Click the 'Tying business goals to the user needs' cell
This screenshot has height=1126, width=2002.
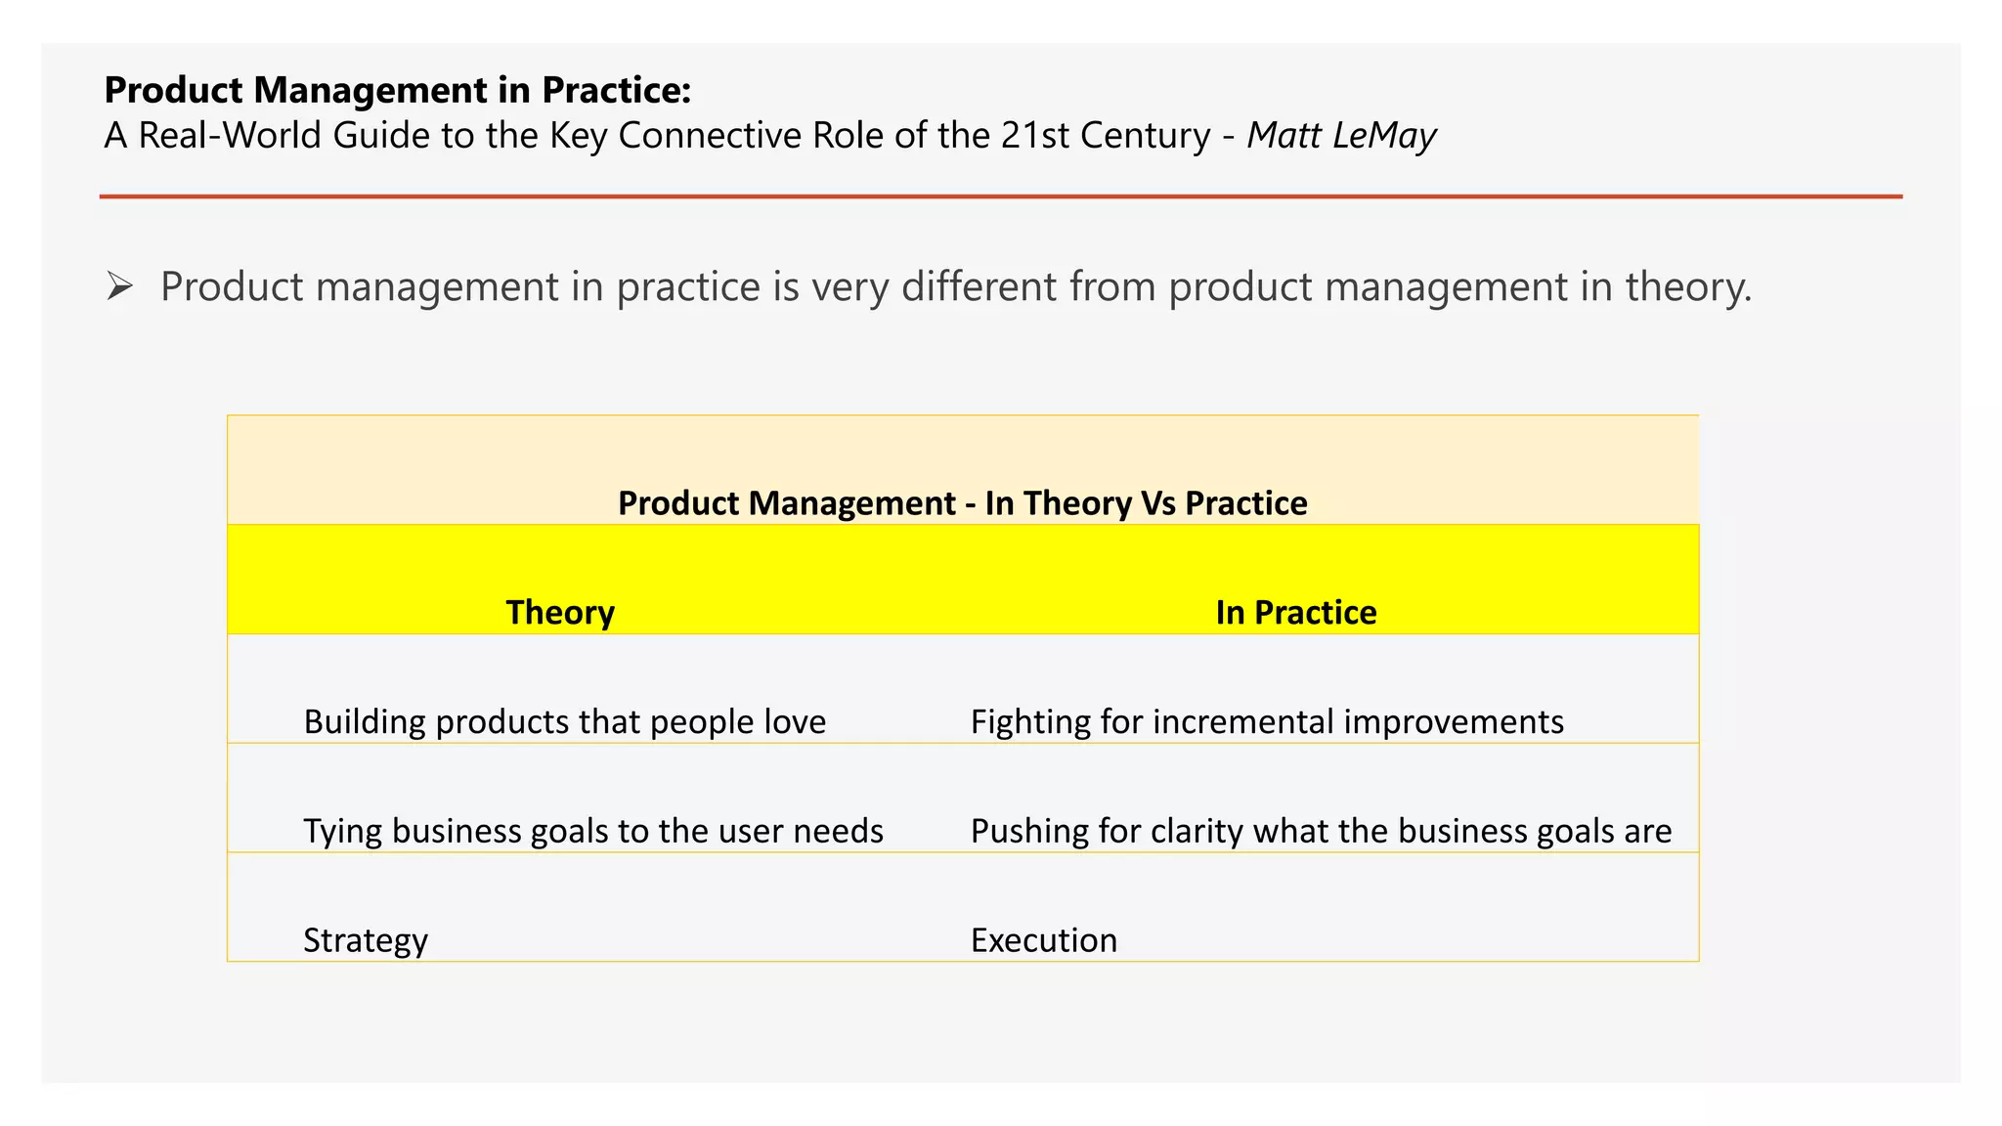tap(593, 831)
